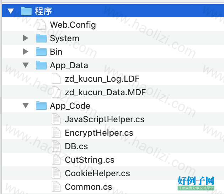The width and height of the screenshot is (224, 194).
Task: Click the zd_kucun_Log.LDF file icon
Action: [56, 79]
